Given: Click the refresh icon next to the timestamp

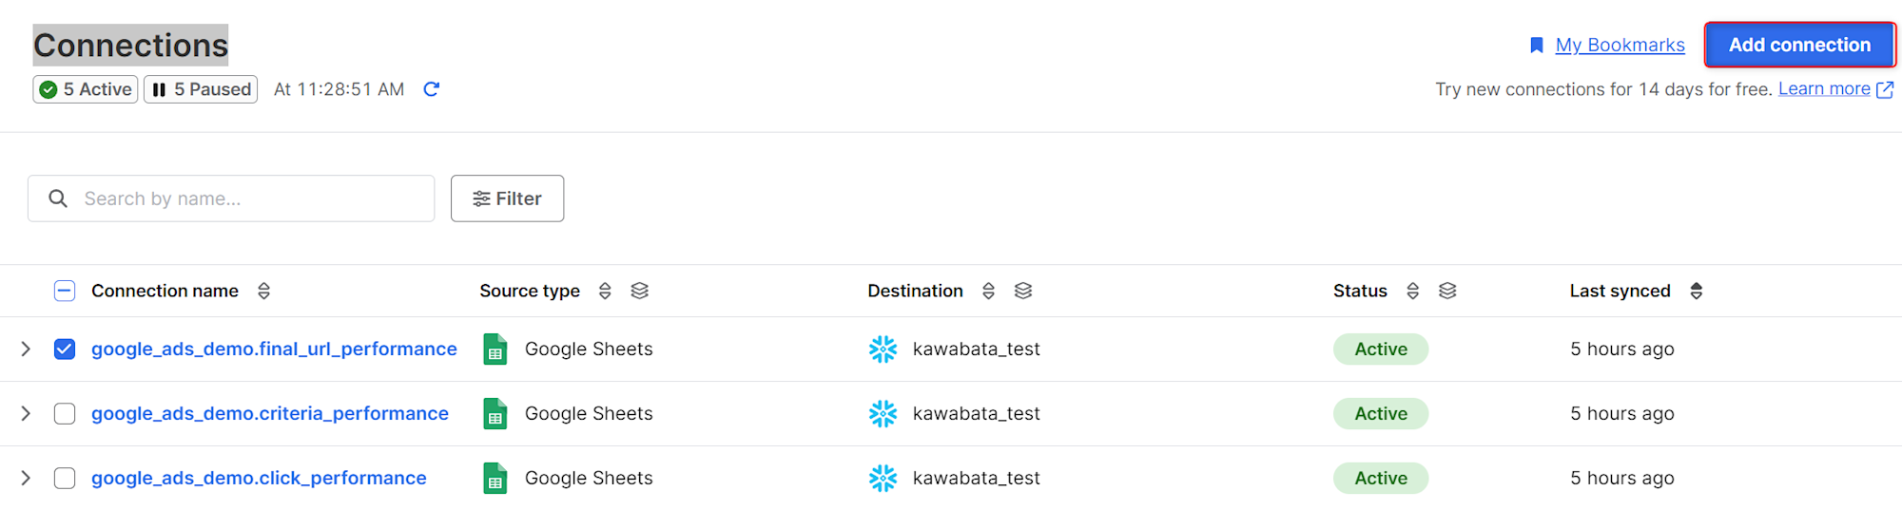Looking at the screenshot, I should 431,89.
